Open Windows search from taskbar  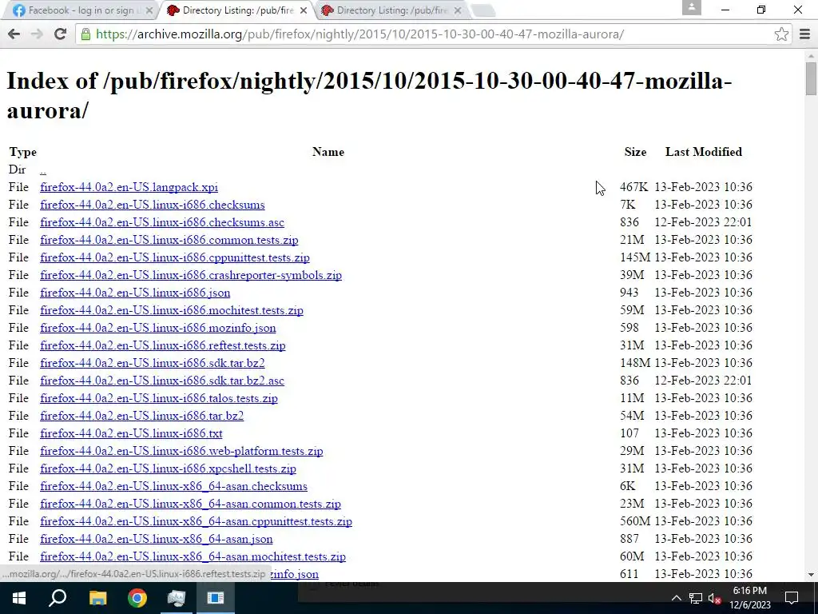tap(58, 598)
